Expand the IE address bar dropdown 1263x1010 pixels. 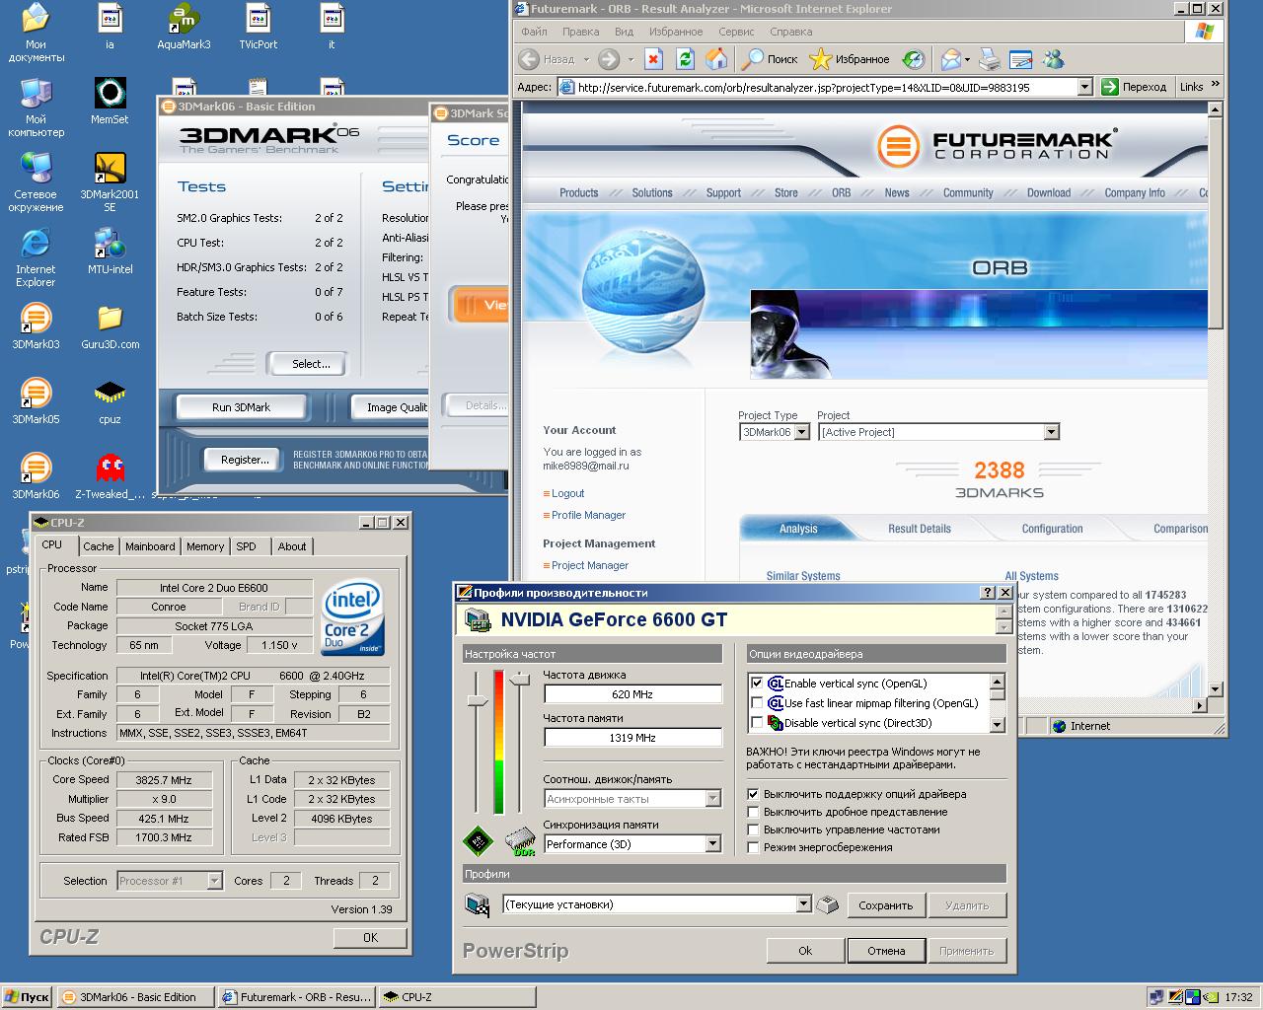pyautogui.click(x=1084, y=87)
